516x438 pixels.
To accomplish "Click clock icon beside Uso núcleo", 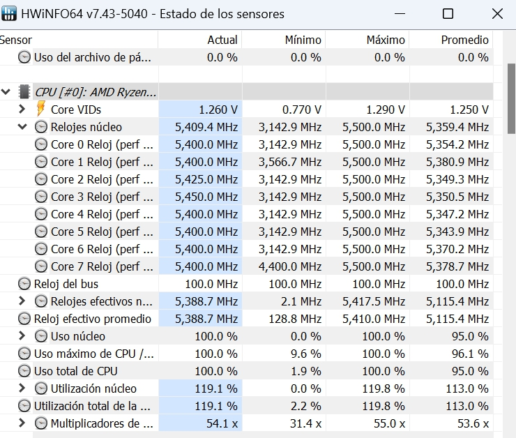I will pos(41,336).
